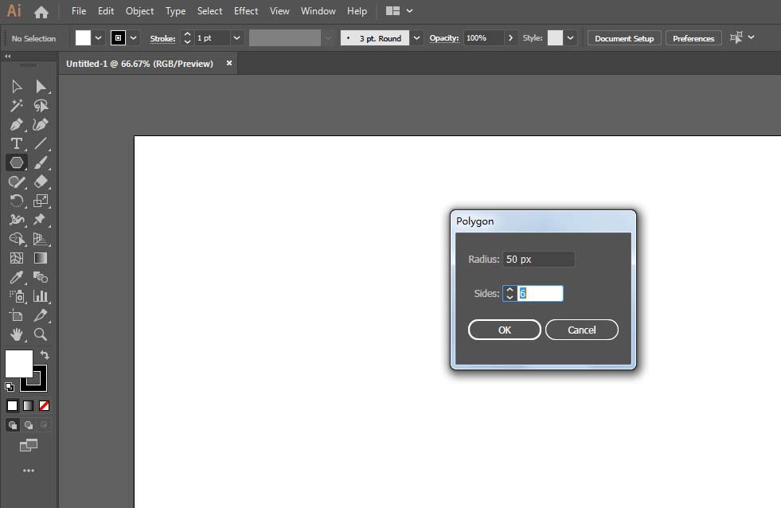
Task: Select the Puppet Warp pin tool
Action: (40, 220)
